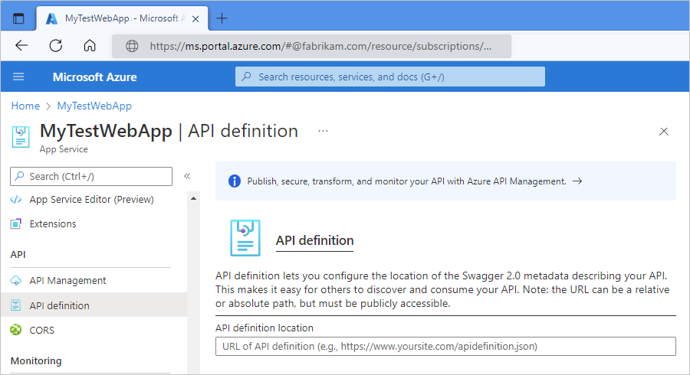The width and height of the screenshot is (690, 375).
Task: Open a new browser tab
Action: [222, 18]
